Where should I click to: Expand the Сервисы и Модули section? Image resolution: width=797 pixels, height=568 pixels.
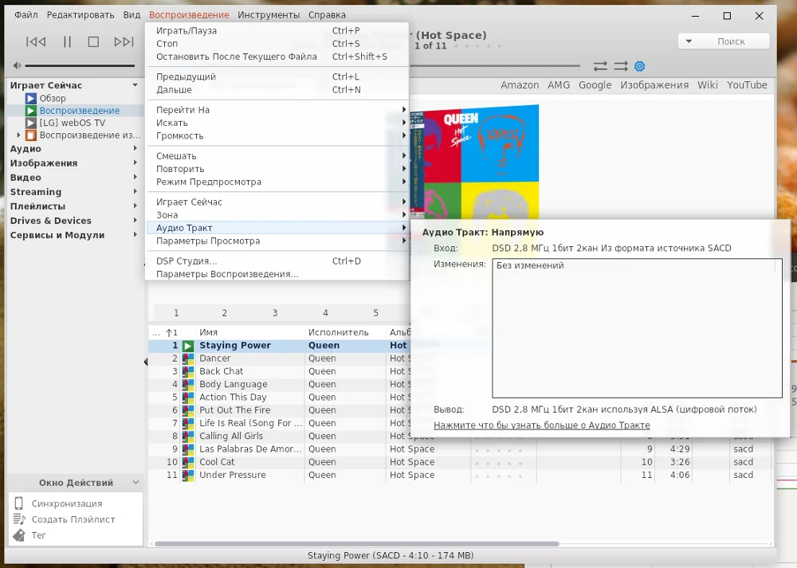tap(135, 235)
